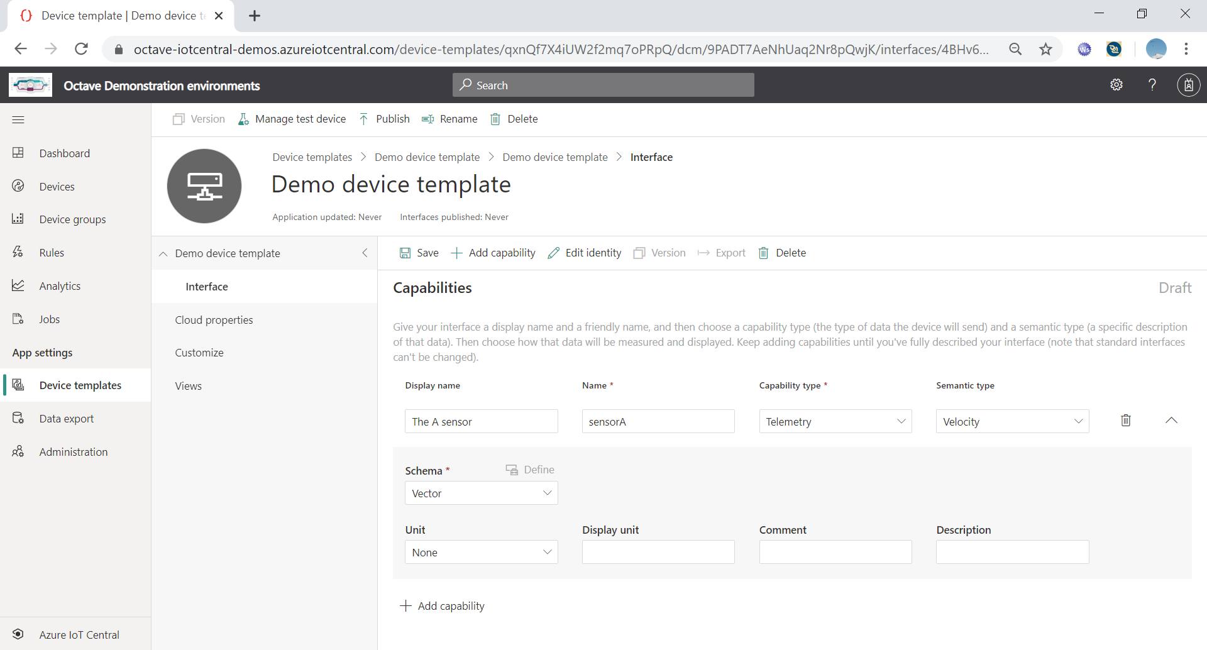This screenshot has width=1207, height=650.
Task: Click the Analytics chart icon
Action: pyautogui.click(x=18, y=285)
